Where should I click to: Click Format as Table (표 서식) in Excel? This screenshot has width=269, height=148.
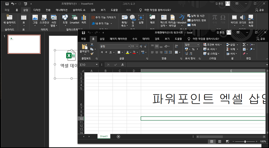click(x=209, y=49)
